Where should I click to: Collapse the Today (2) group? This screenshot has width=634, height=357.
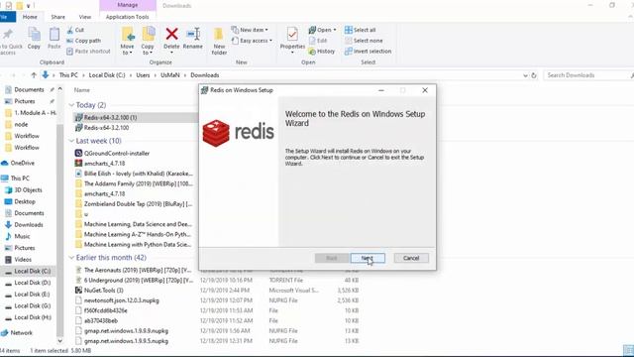(x=71, y=105)
